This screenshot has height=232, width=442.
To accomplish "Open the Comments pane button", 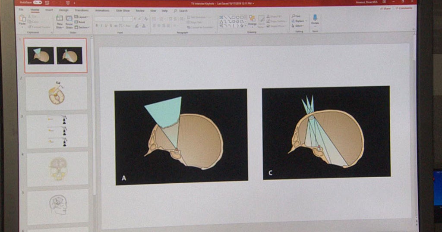I will click(x=404, y=8).
